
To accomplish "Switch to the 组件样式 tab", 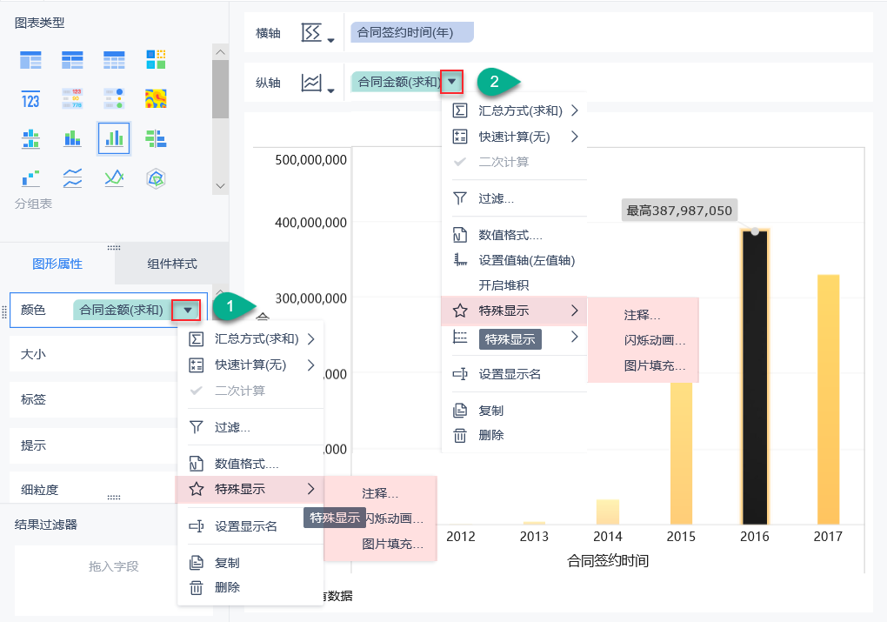I will click(x=172, y=264).
